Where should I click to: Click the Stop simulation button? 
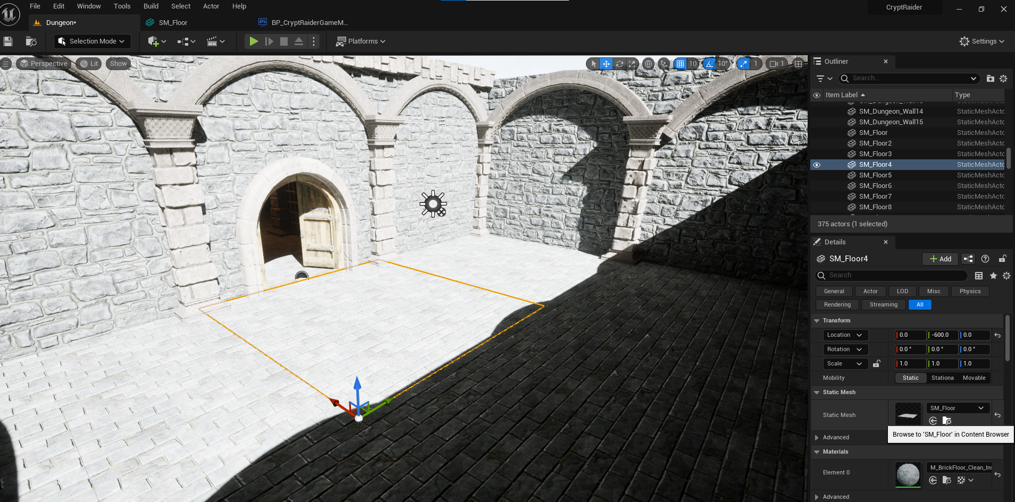(284, 41)
